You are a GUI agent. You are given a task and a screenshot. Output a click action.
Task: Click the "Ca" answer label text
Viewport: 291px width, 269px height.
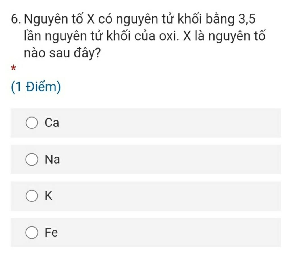[x=52, y=123]
